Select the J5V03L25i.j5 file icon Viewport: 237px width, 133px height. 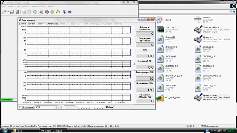coord(198,49)
